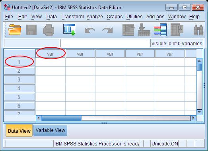This screenshot has height=151, width=208.
Task: Click the Undo arrow icon
Action: [x=89, y=30]
